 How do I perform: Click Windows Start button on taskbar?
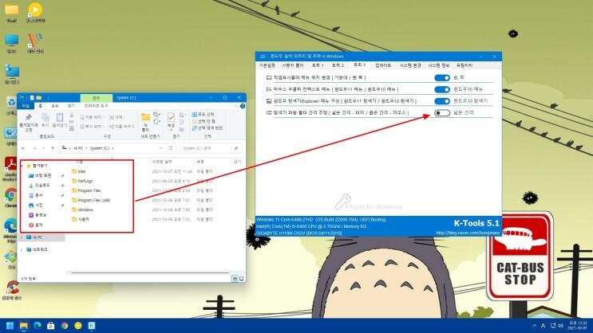tap(10, 326)
